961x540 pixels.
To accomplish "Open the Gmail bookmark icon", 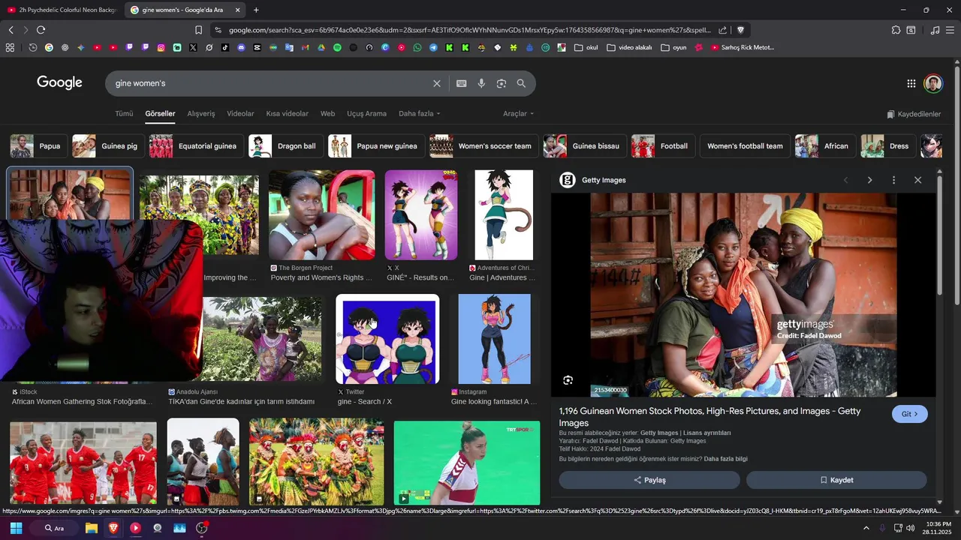I will tap(305, 47).
